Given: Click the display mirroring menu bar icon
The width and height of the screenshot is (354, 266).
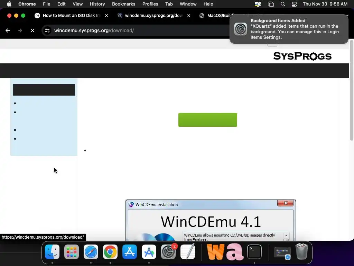Looking at the screenshot, I should click(258, 4).
